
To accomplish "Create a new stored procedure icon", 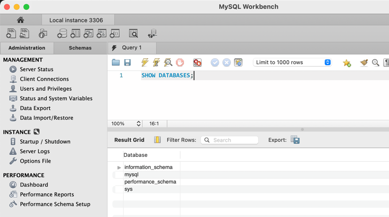I will coord(102,33).
